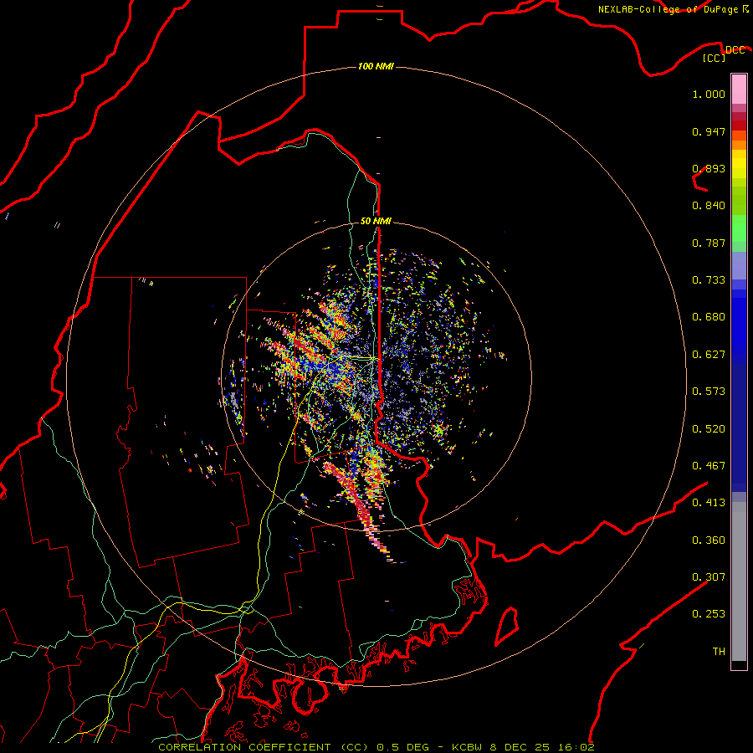
Task: Pick the bright green segment of the color bar
Action: point(739,228)
